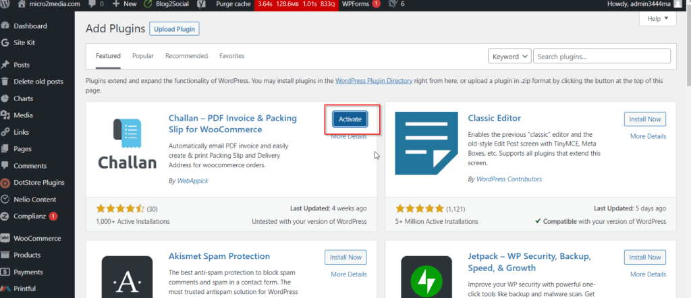
Task: Click Printful icon in sidebar
Action: click(5, 289)
